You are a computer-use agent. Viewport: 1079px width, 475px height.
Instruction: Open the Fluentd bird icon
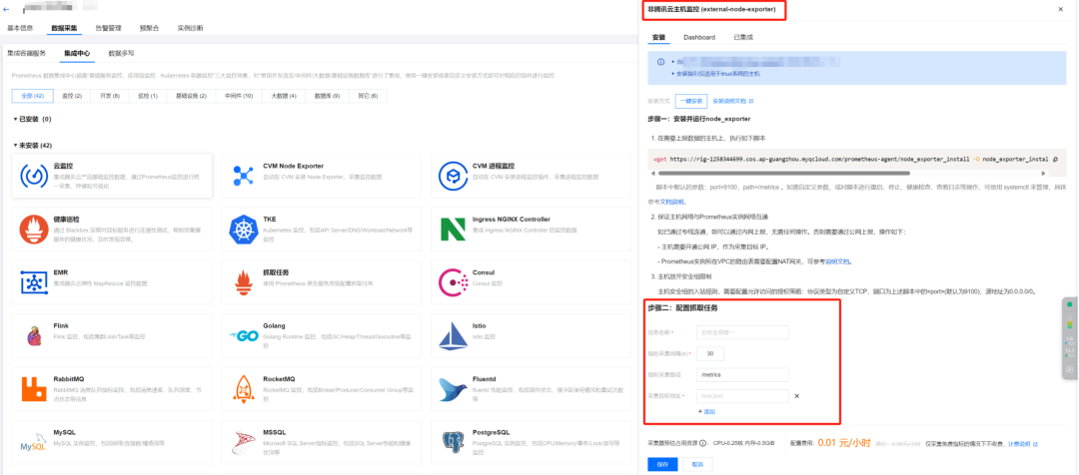click(x=453, y=388)
